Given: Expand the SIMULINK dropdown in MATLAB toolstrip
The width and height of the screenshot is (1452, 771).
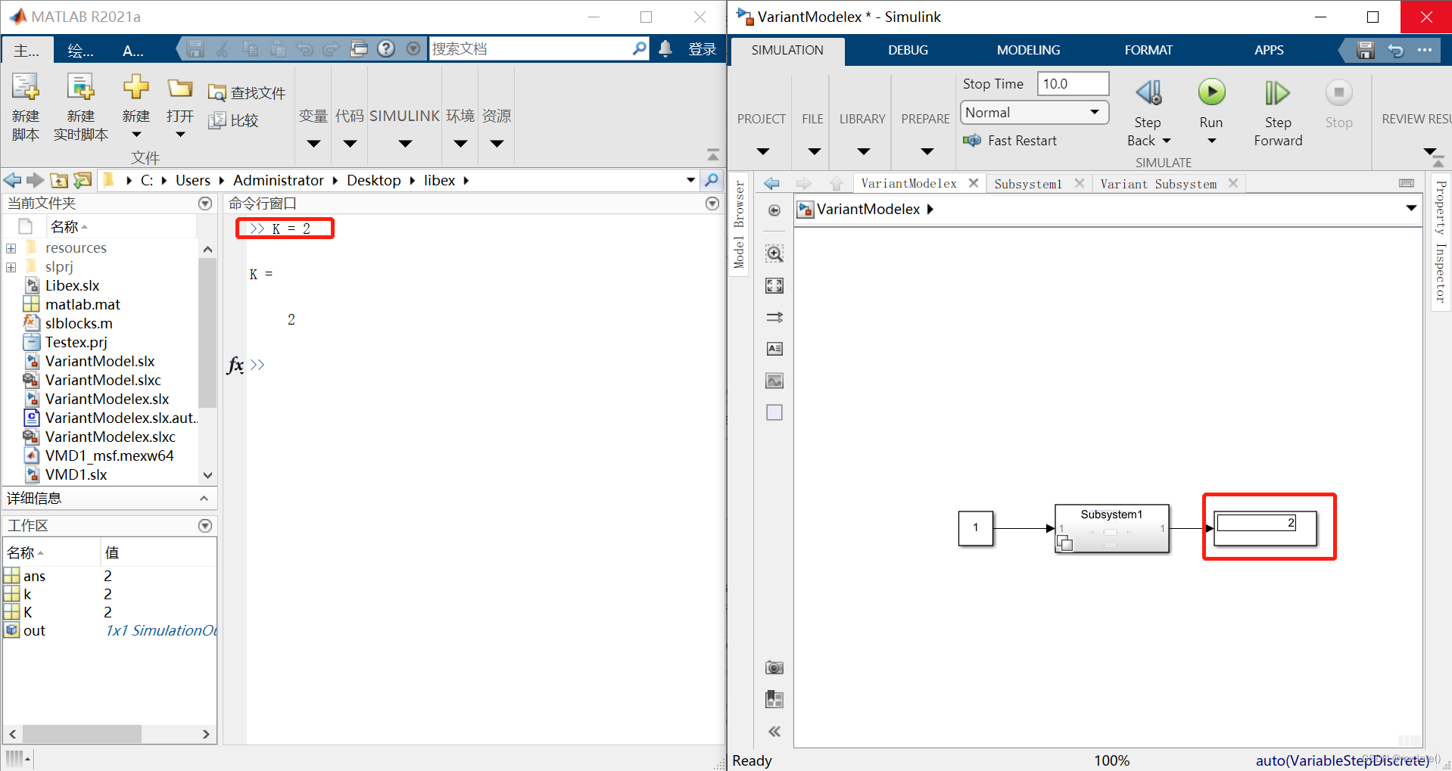Looking at the screenshot, I should tap(405, 144).
